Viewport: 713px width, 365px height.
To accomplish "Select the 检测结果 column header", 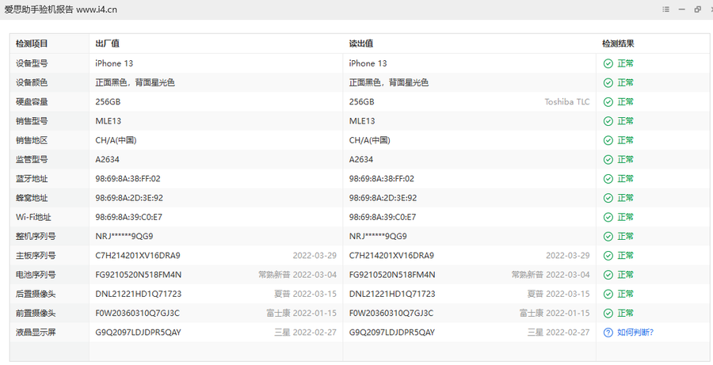I will [618, 44].
